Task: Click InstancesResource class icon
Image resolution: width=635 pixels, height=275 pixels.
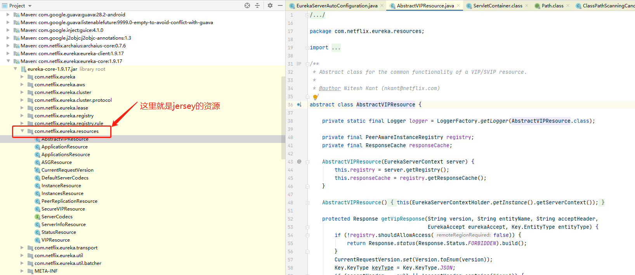Action: [37, 193]
